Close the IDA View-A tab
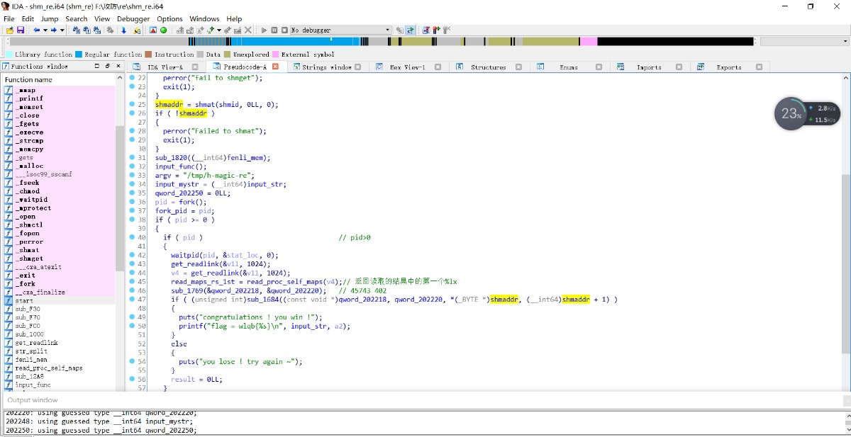The width and height of the screenshot is (851, 437). click(196, 67)
